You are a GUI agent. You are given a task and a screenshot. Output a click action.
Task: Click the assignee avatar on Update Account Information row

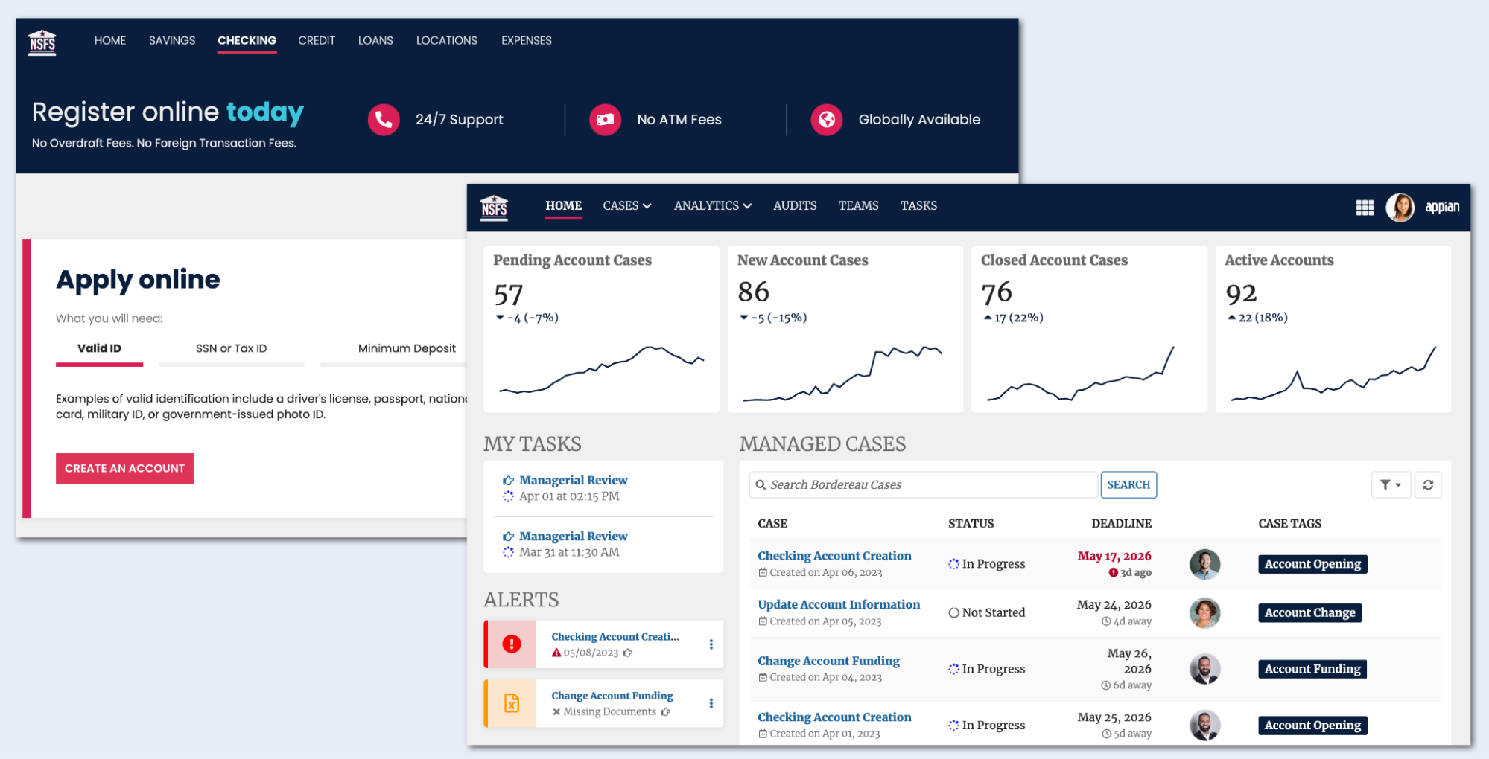[x=1204, y=613]
